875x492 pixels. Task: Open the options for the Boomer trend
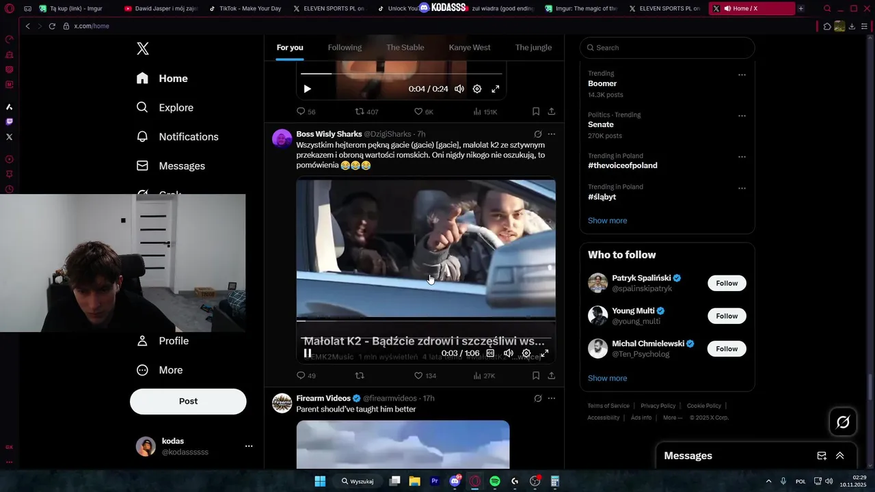click(x=742, y=75)
